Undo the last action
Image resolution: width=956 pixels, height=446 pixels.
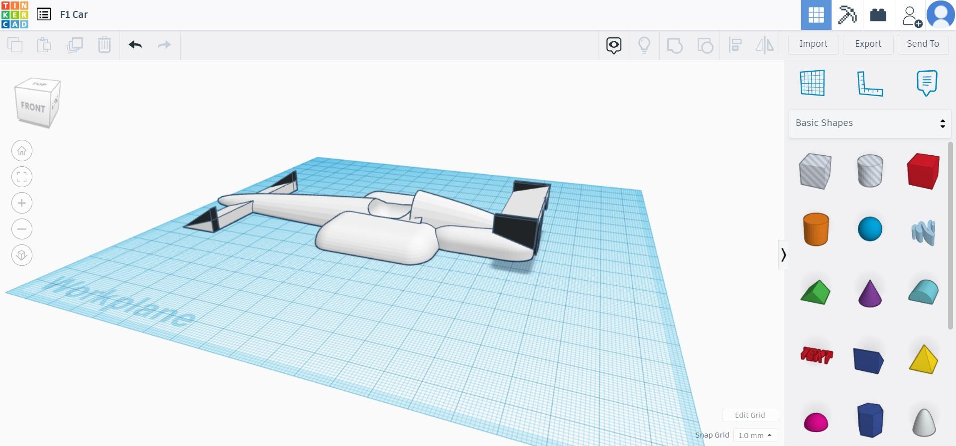(135, 45)
